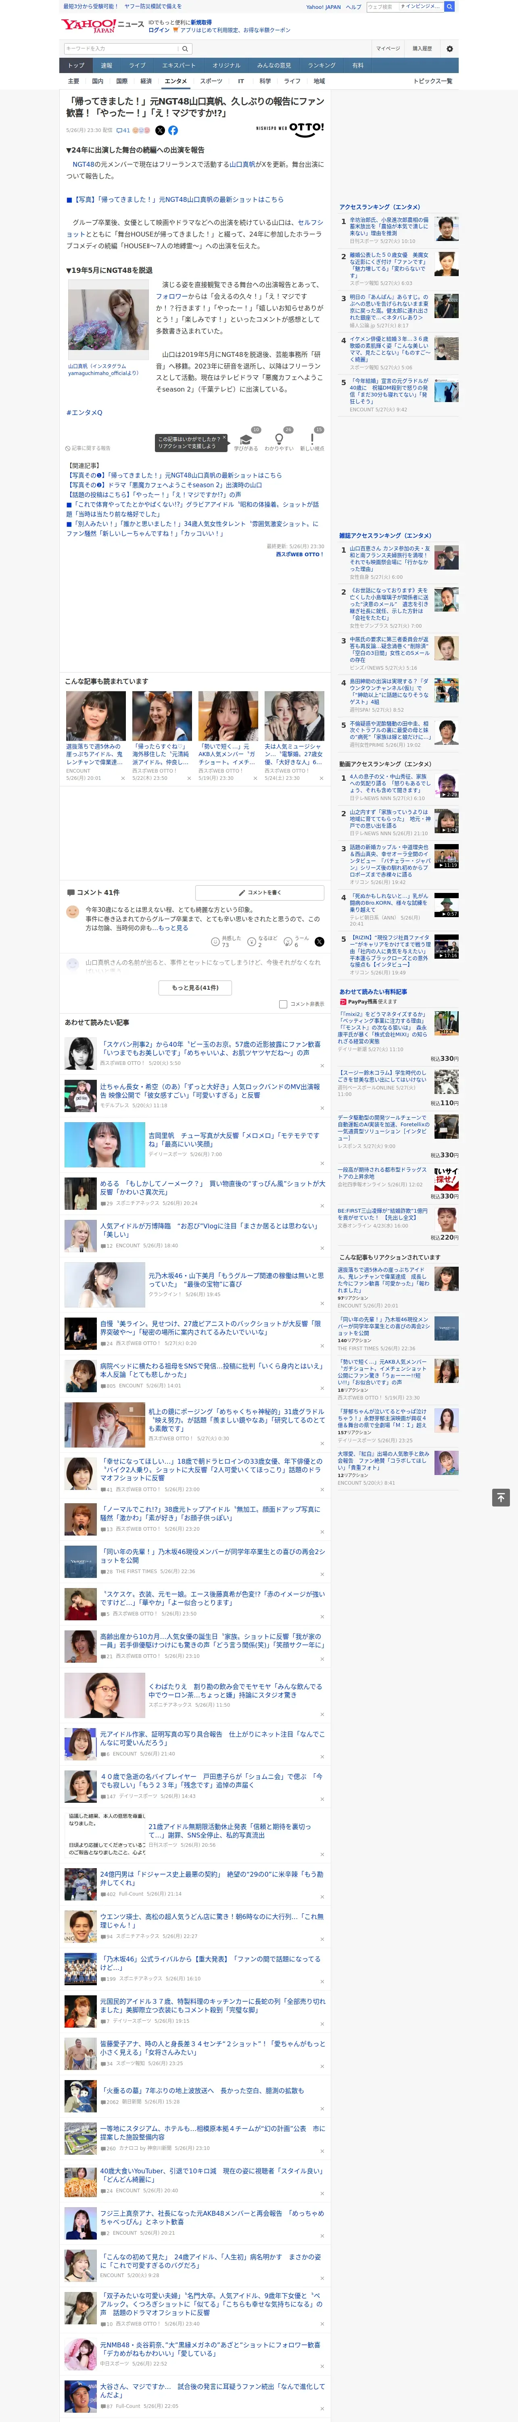Open the みんなの意見 tab
The image size is (518, 2422).
pyautogui.click(x=274, y=66)
